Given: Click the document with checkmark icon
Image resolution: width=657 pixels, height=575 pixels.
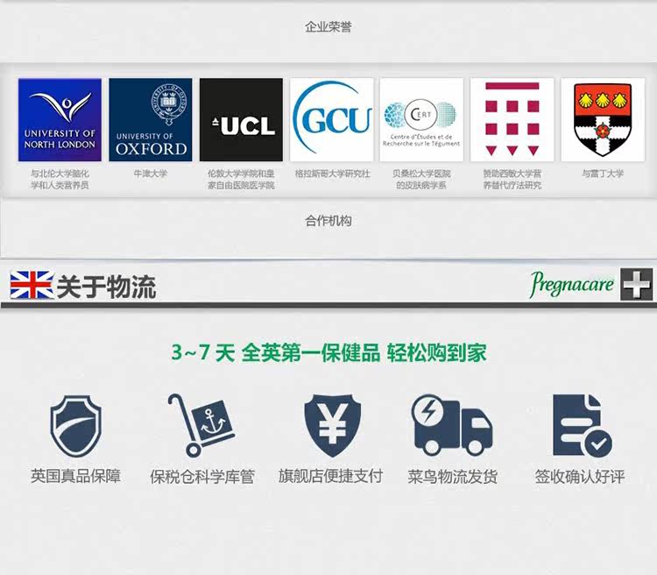Looking at the screenshot, I should pyautogui.click(x=583, y=425).
